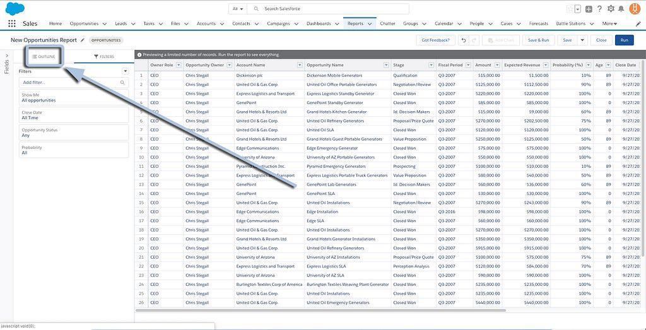Click the notifications bell icon
This screenshot has width=646, height=330.
click(x=621, y=9)
